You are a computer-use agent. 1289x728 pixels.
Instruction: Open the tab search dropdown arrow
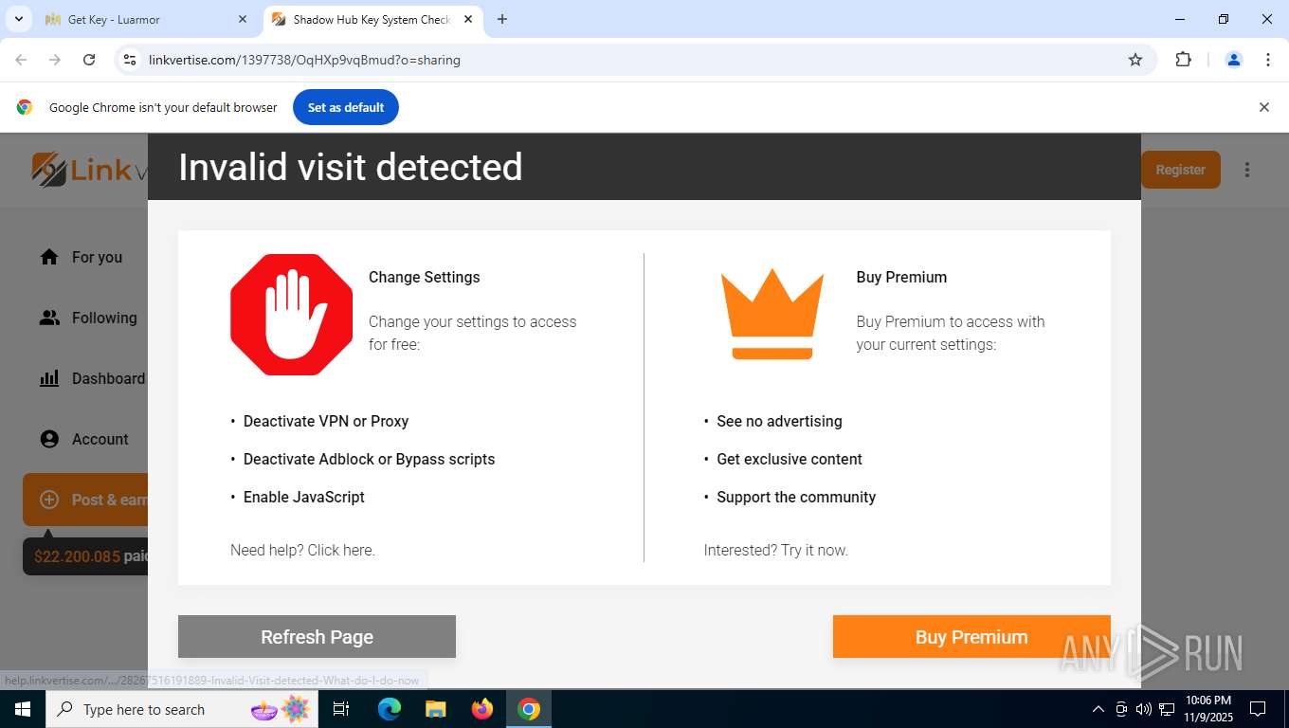(18, 19)
